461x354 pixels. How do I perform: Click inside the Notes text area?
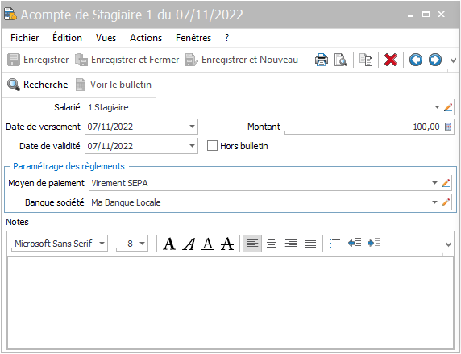[x=230, y=303]
